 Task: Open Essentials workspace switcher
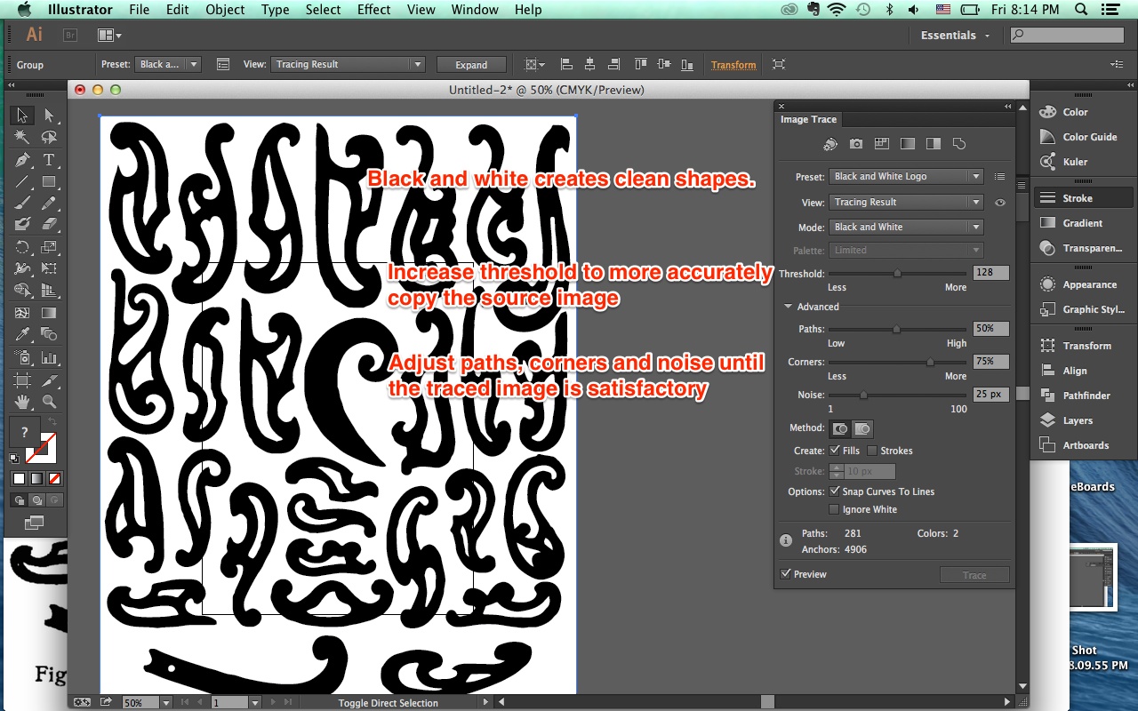955,36
